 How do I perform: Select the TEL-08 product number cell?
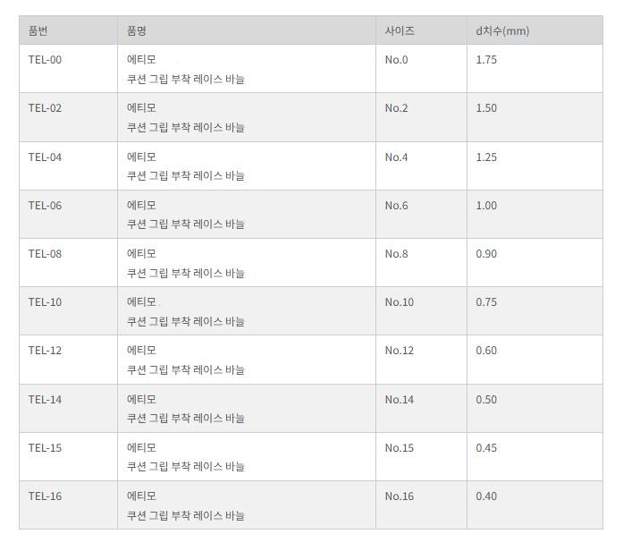(68, 263)
